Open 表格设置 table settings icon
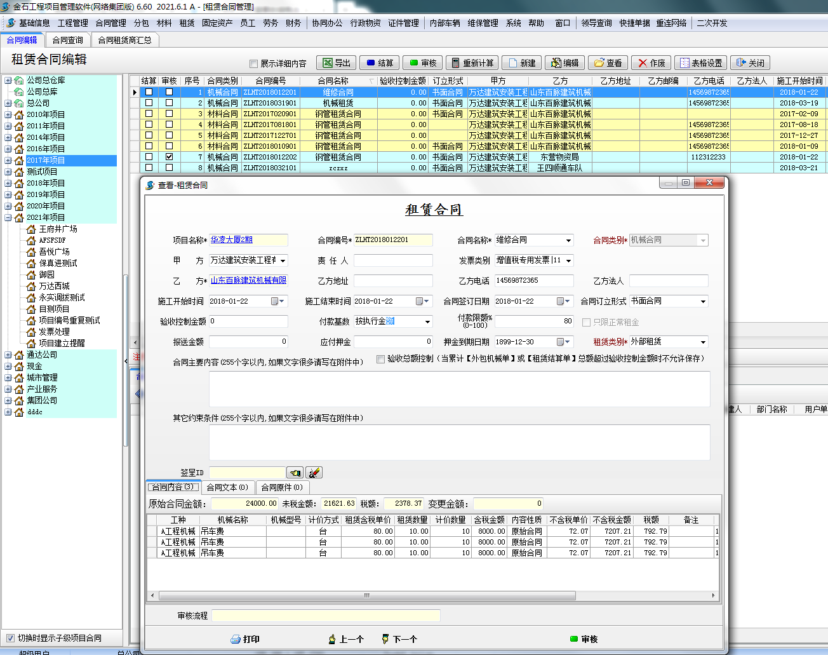This screenshot has height=655, width=828. click(684, 63)
